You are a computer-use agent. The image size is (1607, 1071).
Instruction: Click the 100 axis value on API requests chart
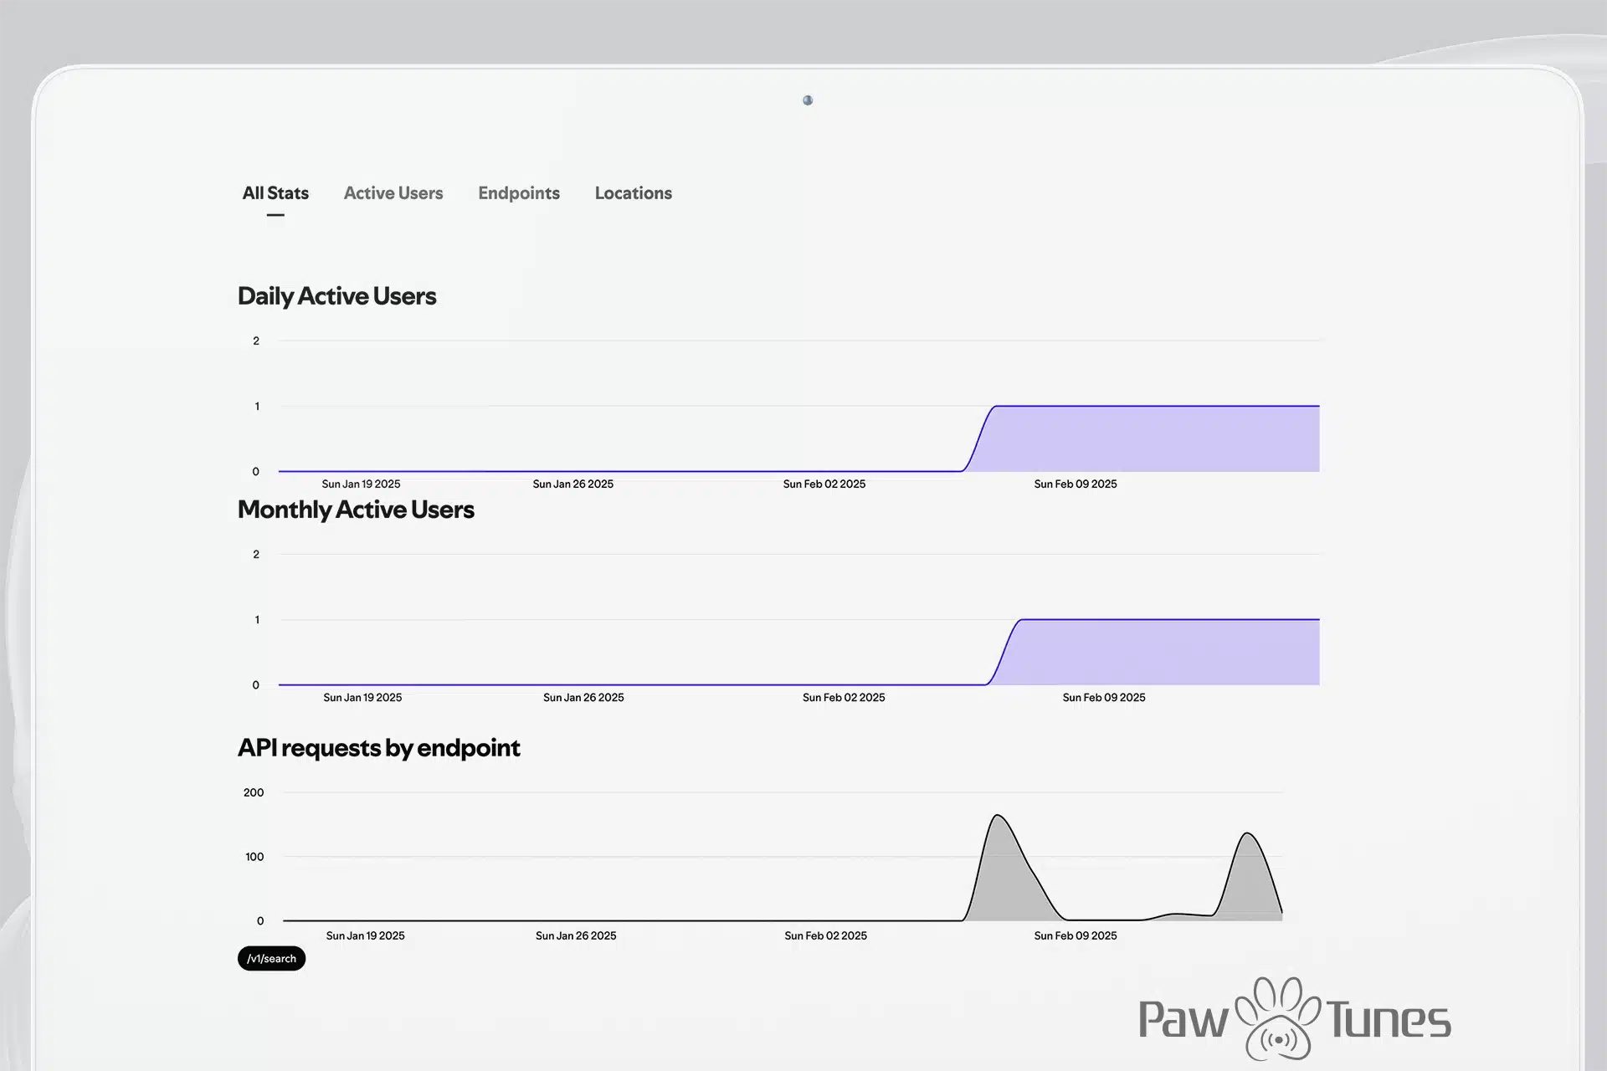point(254,857)
